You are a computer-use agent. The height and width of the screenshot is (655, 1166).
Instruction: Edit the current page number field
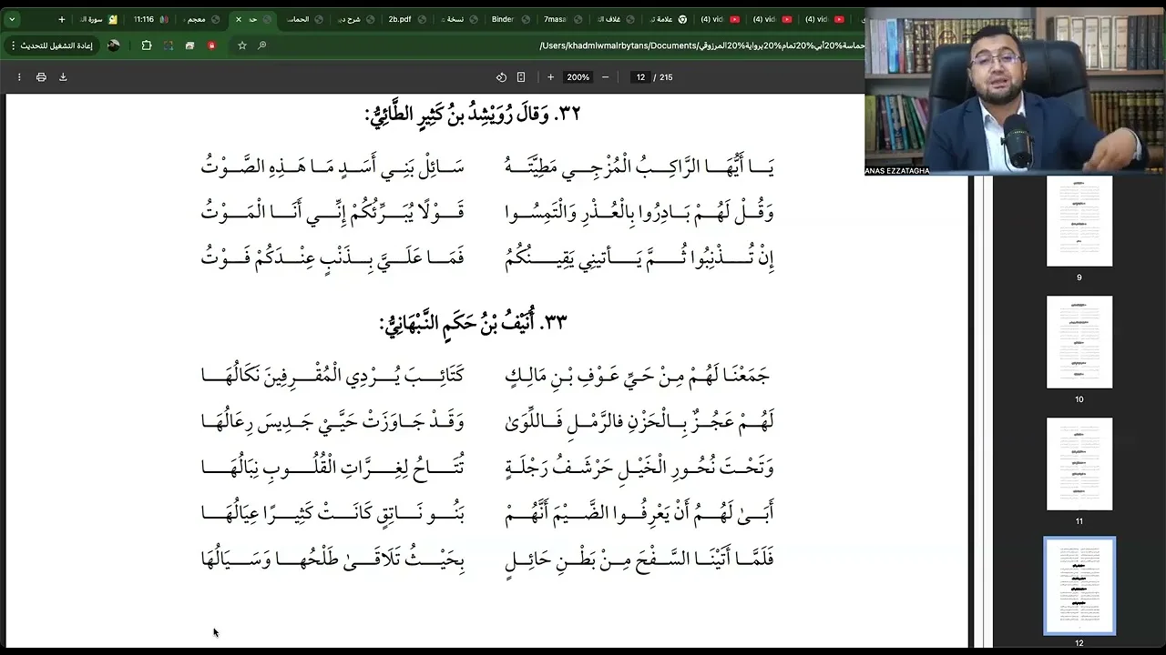click(640, 77)
